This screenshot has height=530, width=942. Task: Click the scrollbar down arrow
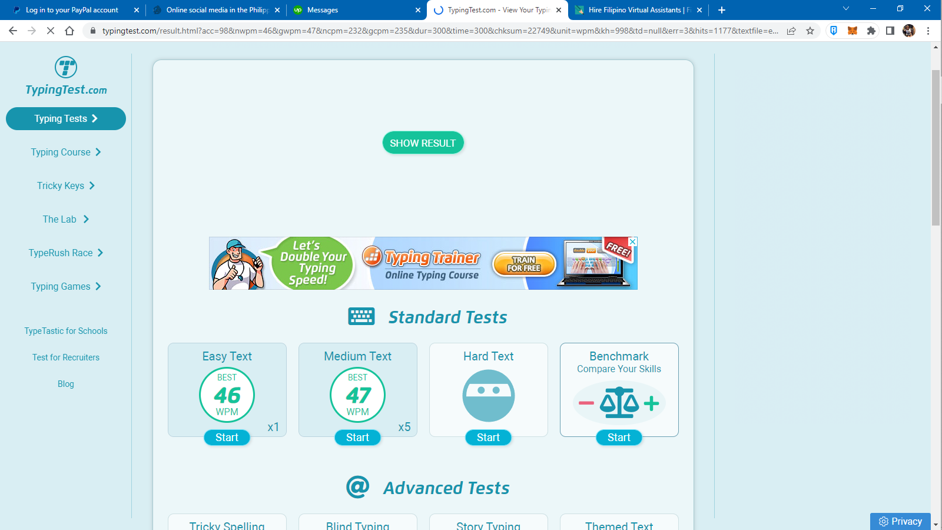[936, 524]
